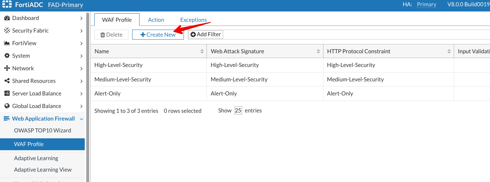
Task: Open Adaptive Learning View in sidebar
Action: click(43, 170)
